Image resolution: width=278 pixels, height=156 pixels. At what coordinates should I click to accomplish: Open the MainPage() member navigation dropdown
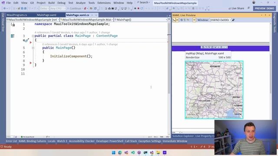coord(141,19)
